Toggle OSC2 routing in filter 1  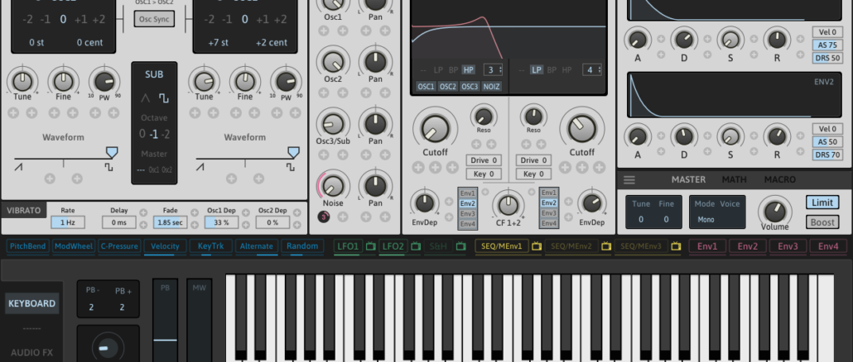448,86
